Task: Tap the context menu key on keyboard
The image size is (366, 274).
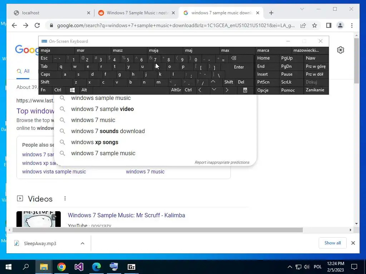Action: [245, 90]
